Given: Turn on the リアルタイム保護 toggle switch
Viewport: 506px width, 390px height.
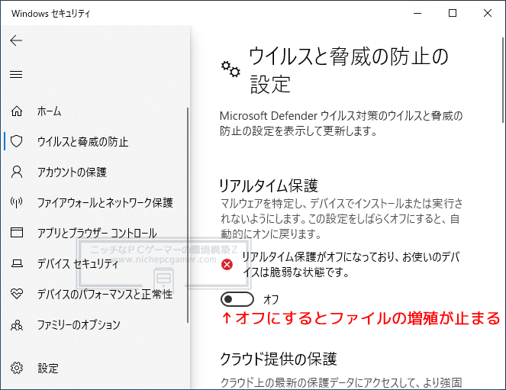Looking at the screenshot, I should (x=237, y=299).
